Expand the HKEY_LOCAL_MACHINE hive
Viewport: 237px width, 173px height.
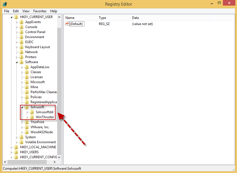11,147
